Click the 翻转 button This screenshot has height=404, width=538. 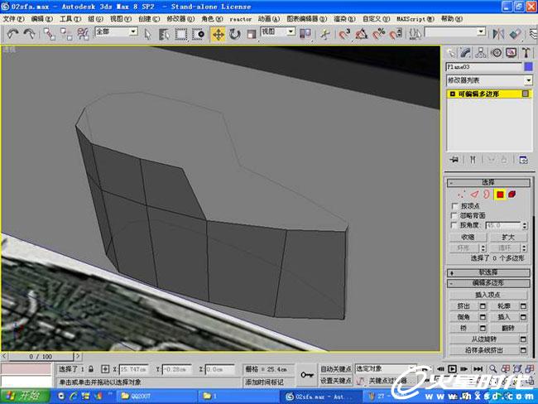point(508,328)
